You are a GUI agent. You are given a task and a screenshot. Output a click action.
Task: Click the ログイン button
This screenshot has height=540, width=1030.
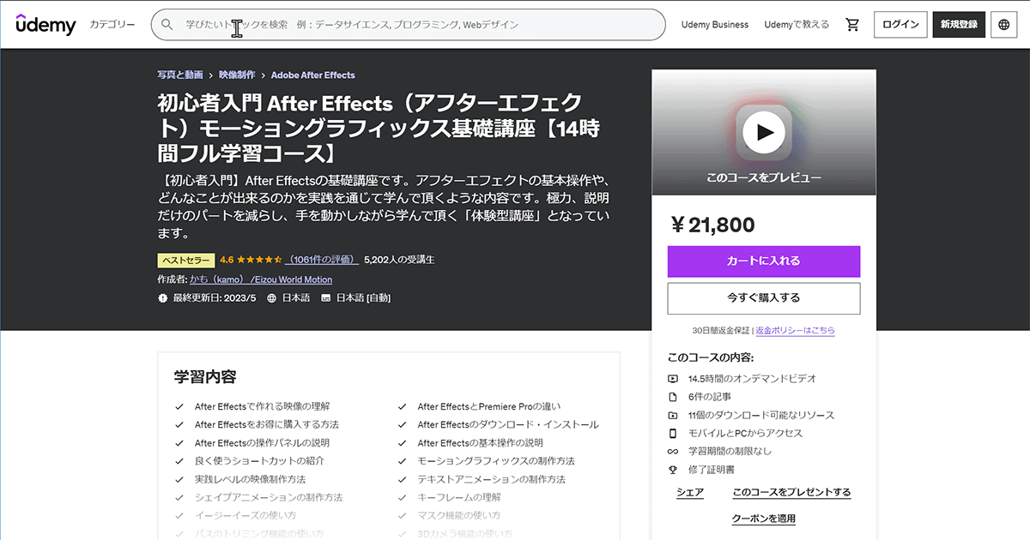pyautogui.click(x=900, y=25)
